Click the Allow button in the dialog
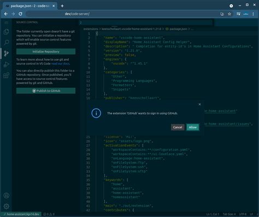259x217 pixels. [193, 127]
